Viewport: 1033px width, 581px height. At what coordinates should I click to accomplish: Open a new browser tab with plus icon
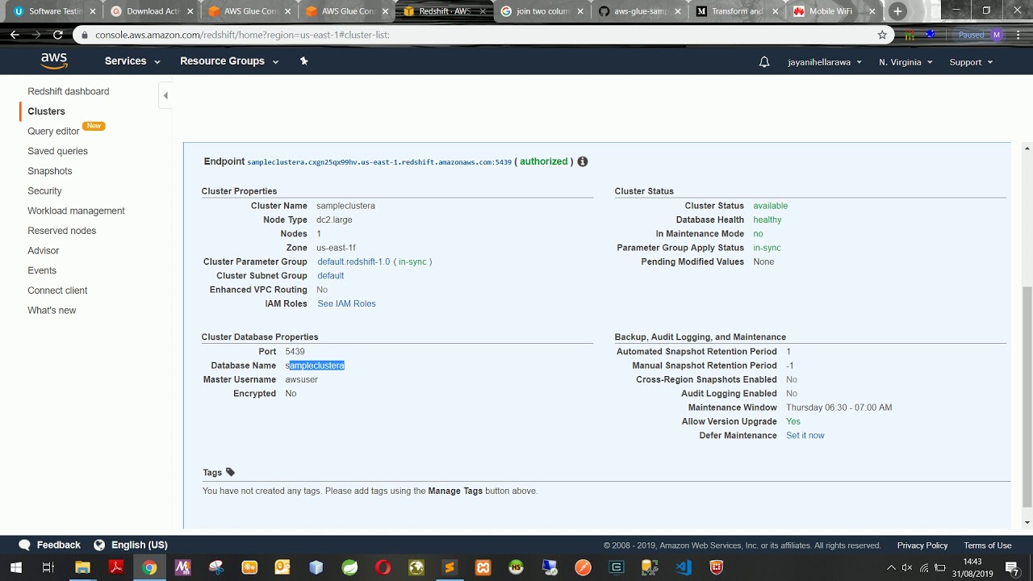click(897, 11)
